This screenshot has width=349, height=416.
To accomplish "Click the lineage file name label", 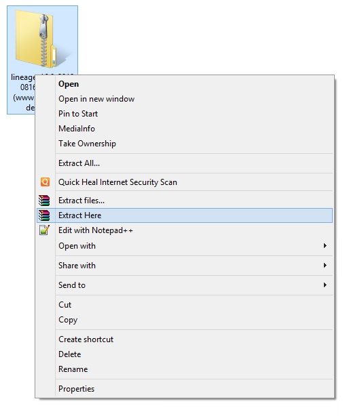I will (23, 92).
